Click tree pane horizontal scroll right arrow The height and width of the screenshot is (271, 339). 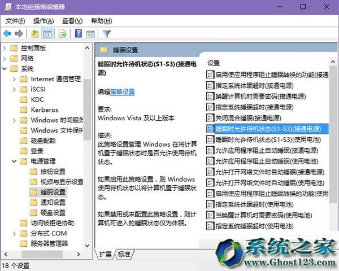click(79, 255)
